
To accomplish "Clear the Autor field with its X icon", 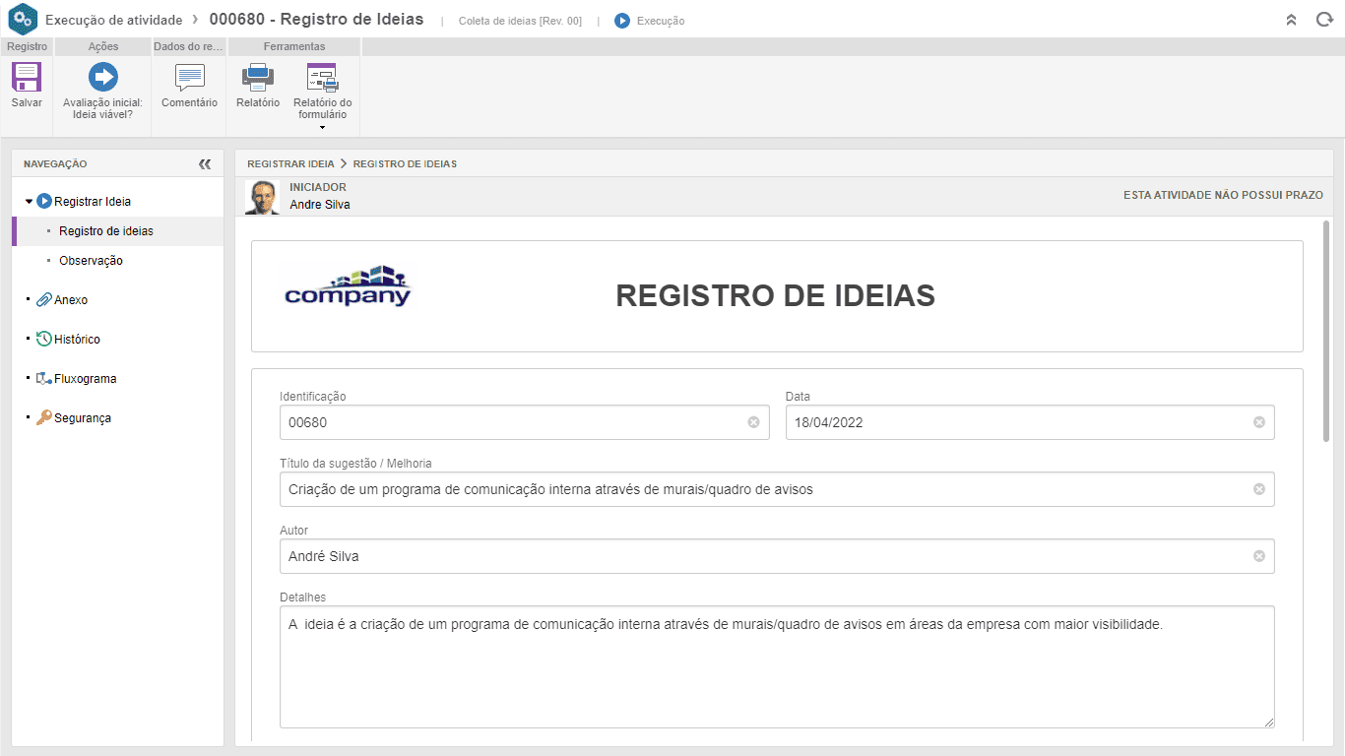I will coord(1258,556).
